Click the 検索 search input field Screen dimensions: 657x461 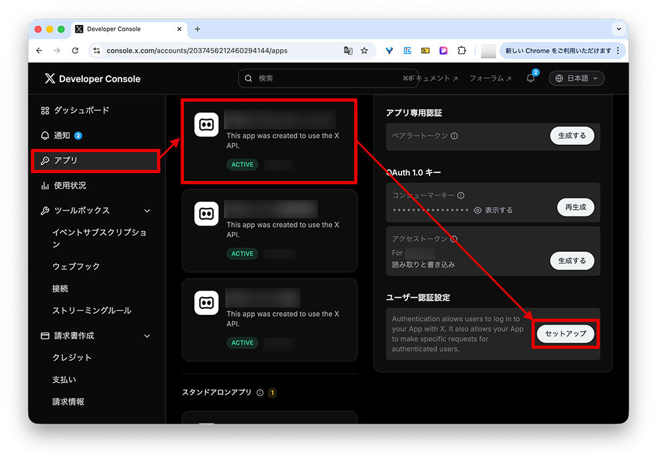309,78
